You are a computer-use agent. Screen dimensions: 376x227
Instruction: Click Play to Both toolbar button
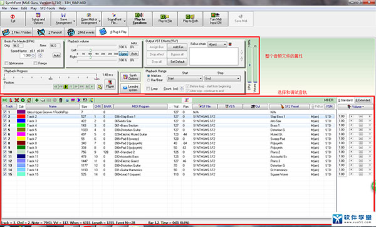coord(191,19)
